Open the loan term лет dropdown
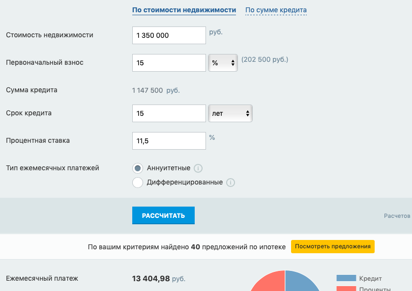Screen dimensions: 412x291 [230, 113]
